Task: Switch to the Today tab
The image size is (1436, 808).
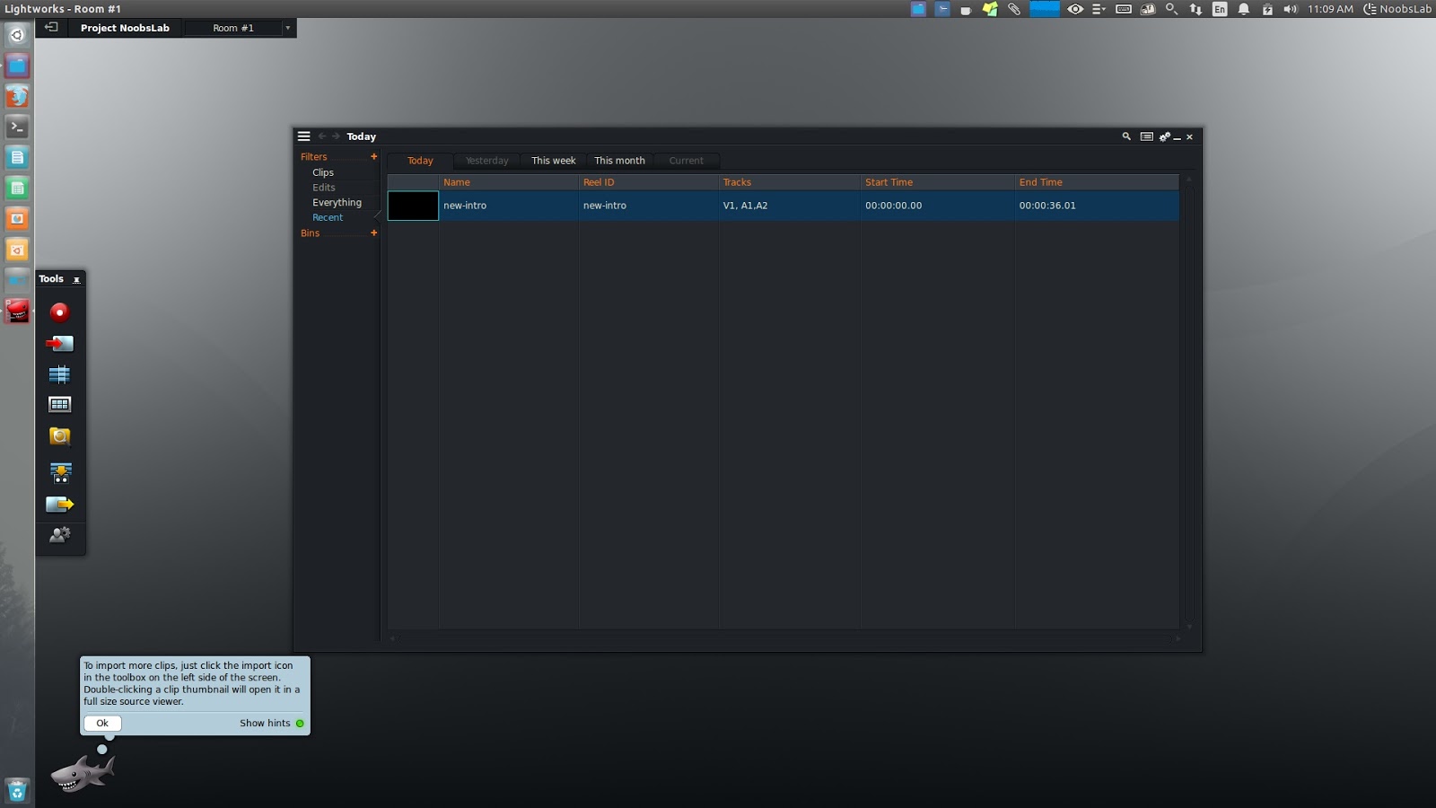Action: [420, 161]
